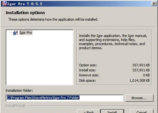Click the Installation folder: label
Screen dimensions: 158x113
tap(19, 90)
